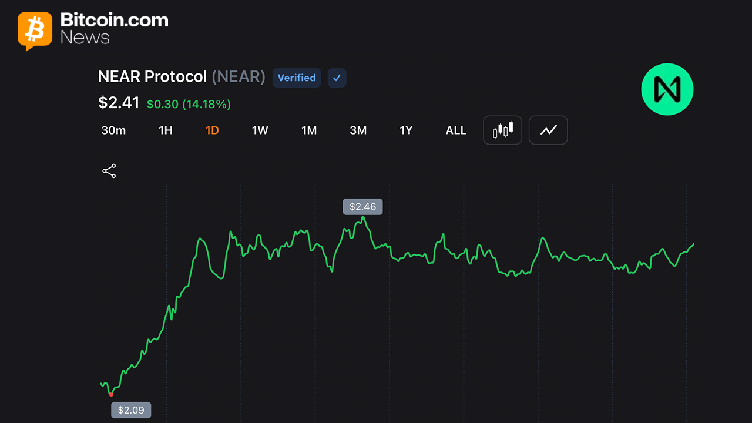This screenshot has width=752, height=423.
Task: Select the 3M timeframe
Action: 358,130
